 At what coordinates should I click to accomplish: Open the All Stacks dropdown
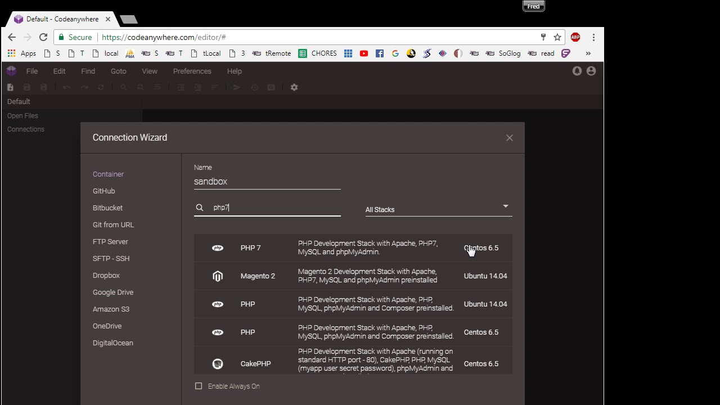(x=439, y=209)
